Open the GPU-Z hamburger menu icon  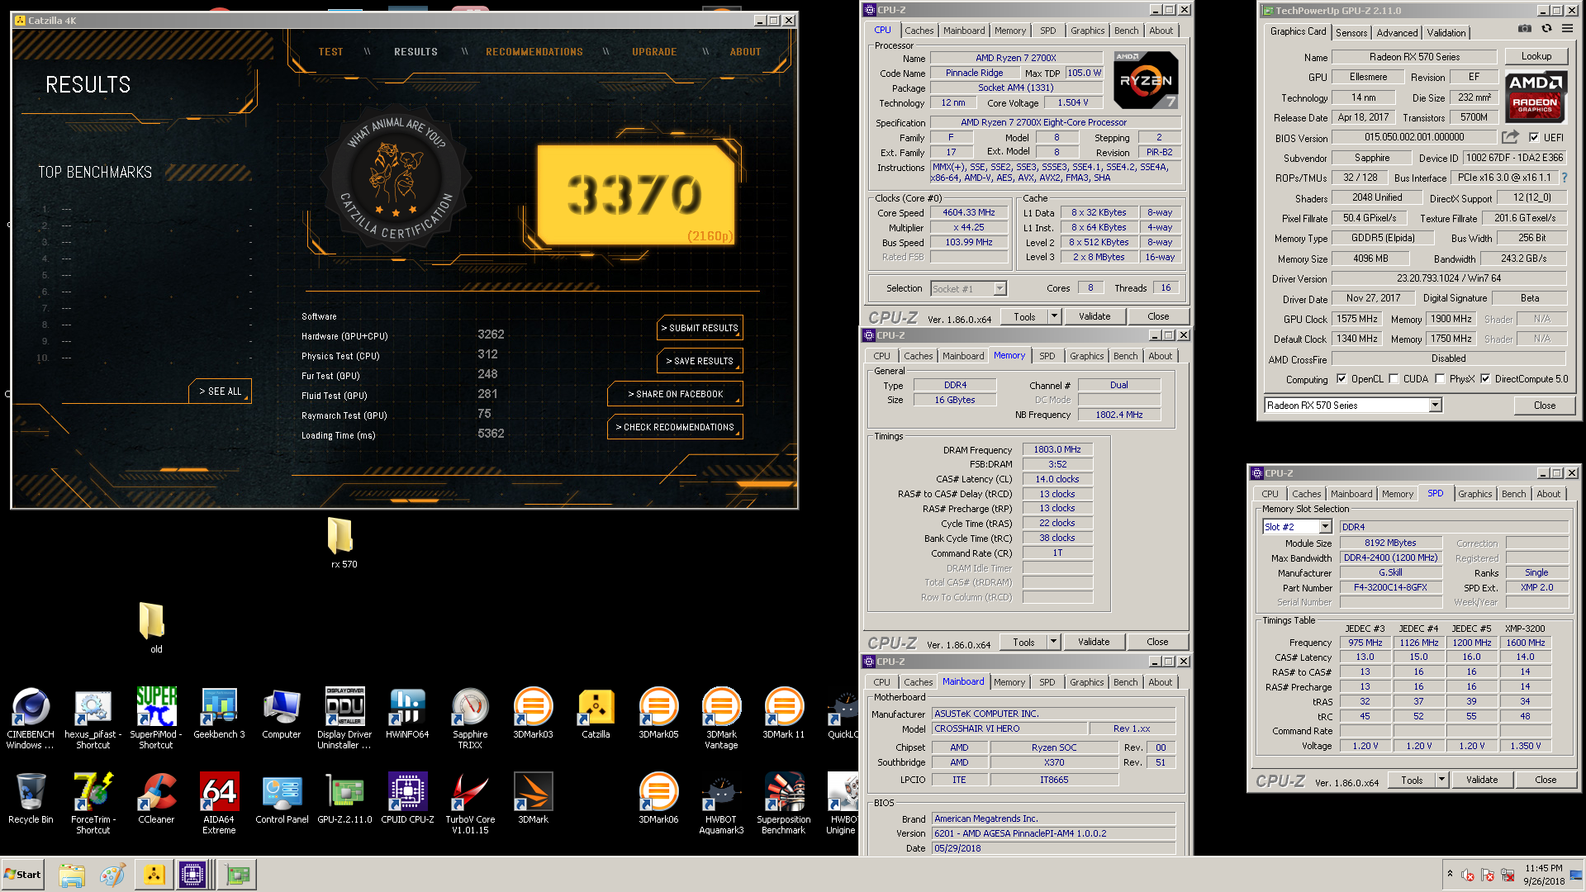coord(1567,29)
